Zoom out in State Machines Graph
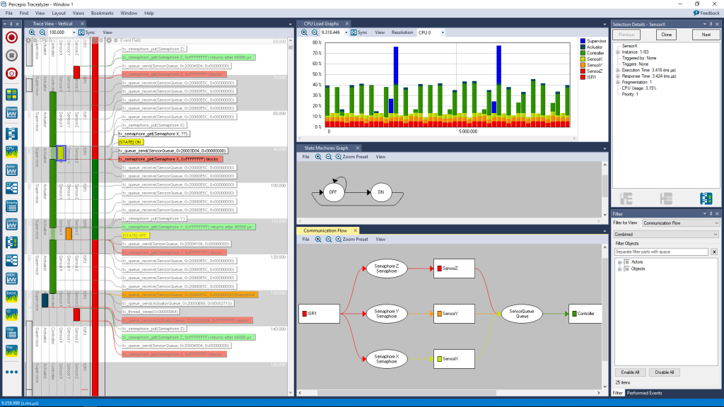The image size is (724, 407). [328, 157]
